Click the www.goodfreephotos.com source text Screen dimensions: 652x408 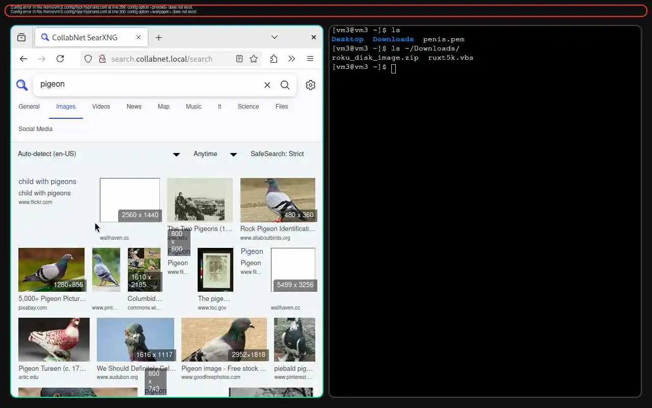coord(211,377)
